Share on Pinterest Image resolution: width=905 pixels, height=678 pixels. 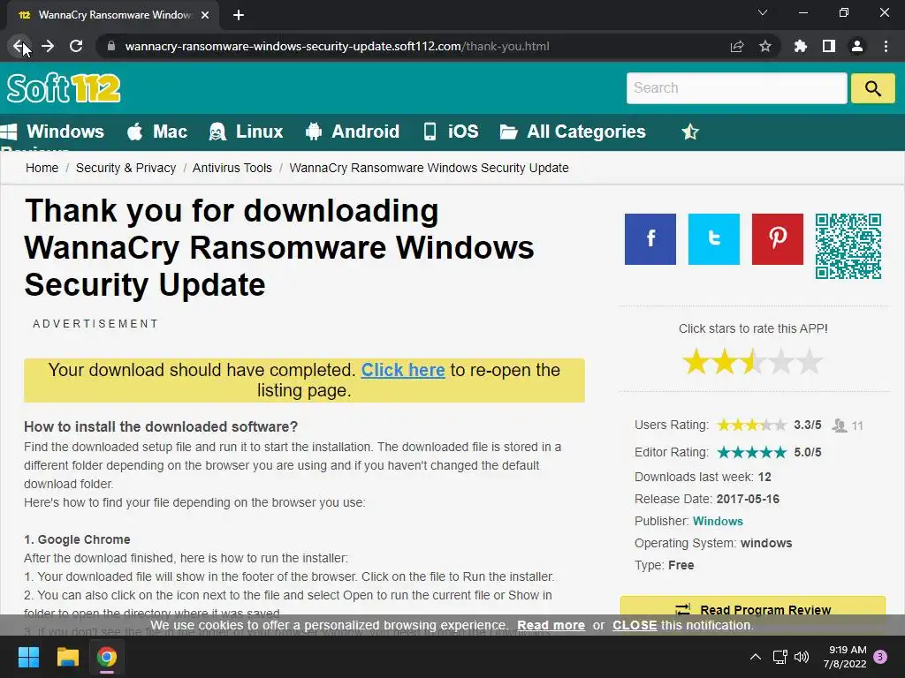[x=778, y=239]
